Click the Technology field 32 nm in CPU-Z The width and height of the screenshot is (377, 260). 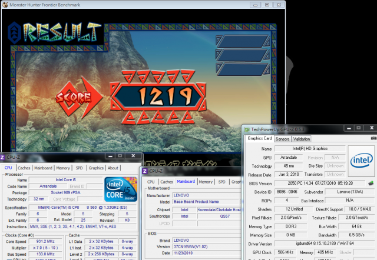[x=39, y=199]
